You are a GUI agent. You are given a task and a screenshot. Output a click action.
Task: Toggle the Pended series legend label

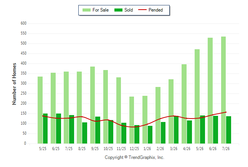tap(155, 10)
